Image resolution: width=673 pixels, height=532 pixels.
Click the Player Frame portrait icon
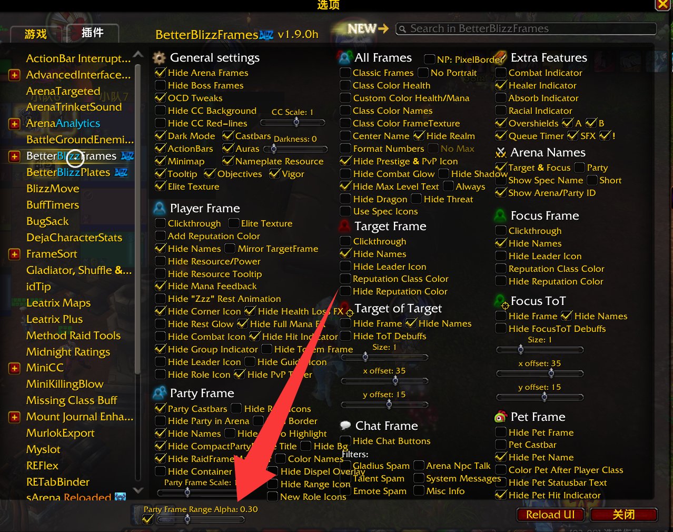tap(159, 209)
